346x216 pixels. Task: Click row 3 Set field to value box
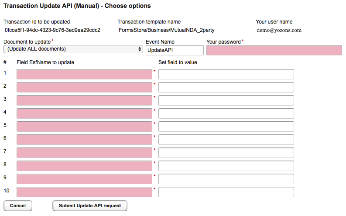tap(226, 100)
